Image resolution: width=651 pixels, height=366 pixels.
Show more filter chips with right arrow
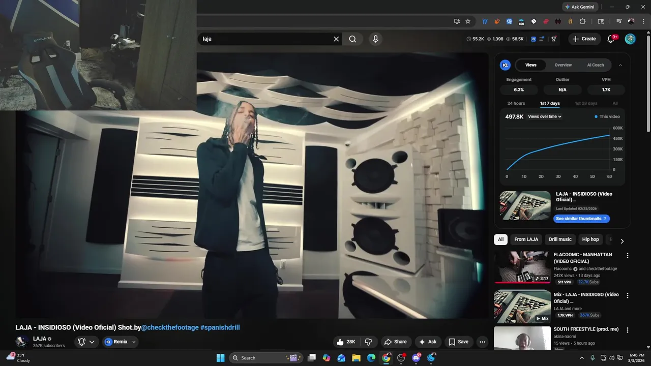622,241
